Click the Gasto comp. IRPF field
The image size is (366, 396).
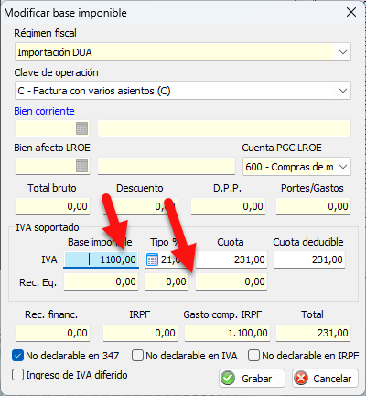click(227, 333)
